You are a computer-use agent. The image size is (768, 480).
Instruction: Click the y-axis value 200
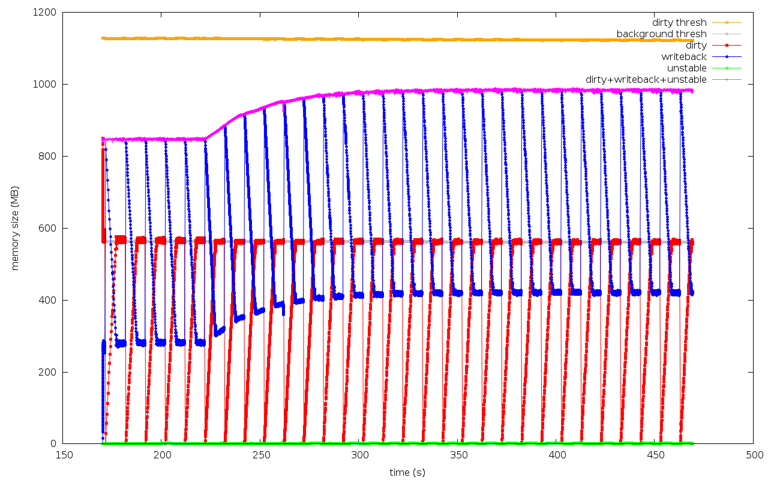tap(48, 372)
